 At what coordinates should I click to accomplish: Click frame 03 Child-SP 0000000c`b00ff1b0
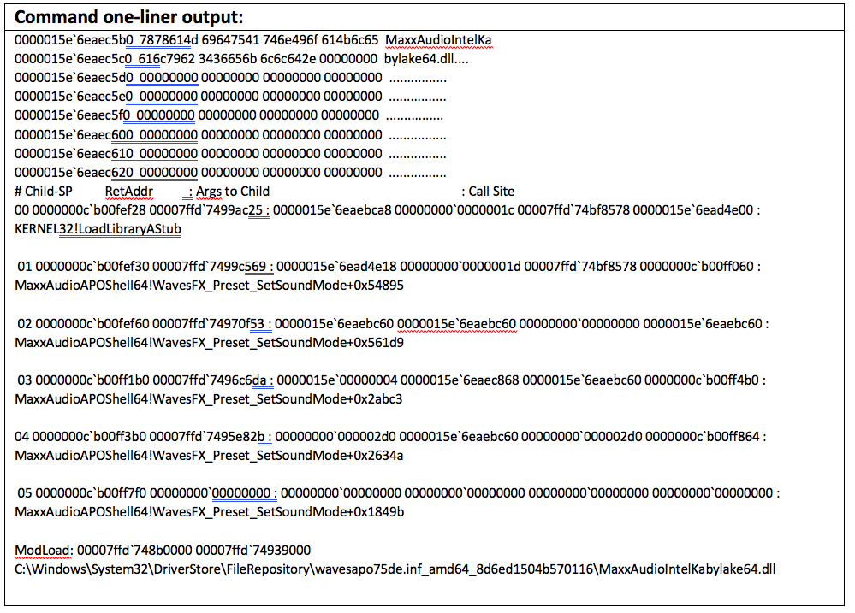pyautogui.click(x=92, y=380)
